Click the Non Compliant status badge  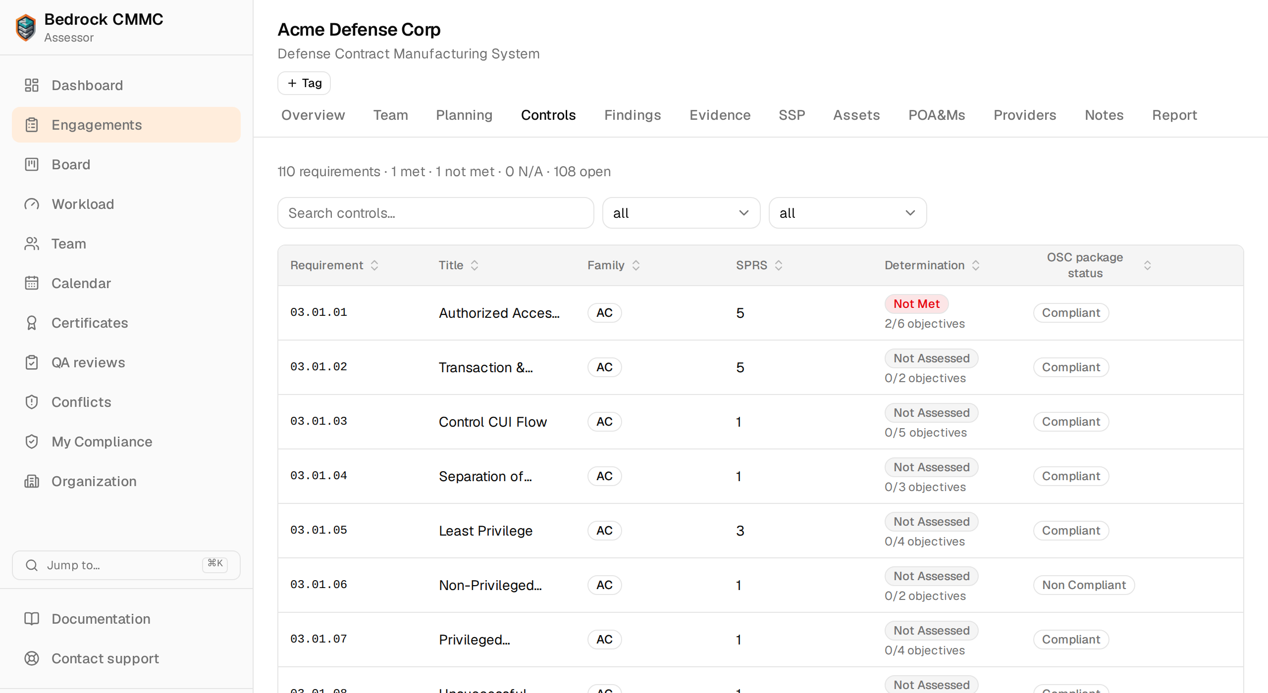(1084, 585)
